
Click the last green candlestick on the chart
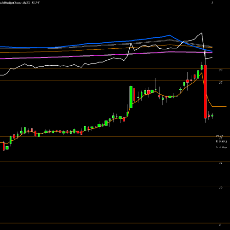click(x=212, y=116)
